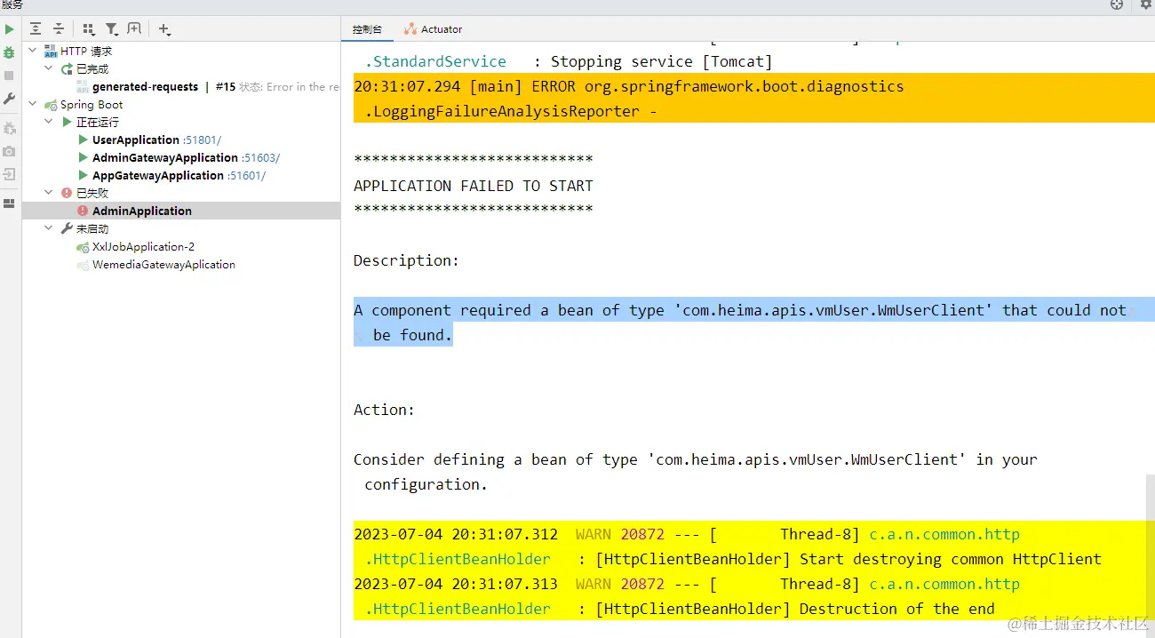Screen dimensions: 1155x638
Task: Select AdminGatewayApplication in the tree
Action: pyautogui.click(x=165, y=158)
